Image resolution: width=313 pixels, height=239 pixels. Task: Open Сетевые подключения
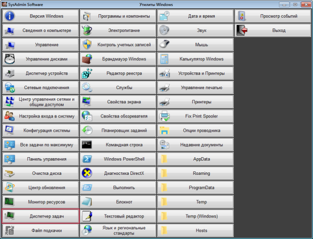[40, 88]
